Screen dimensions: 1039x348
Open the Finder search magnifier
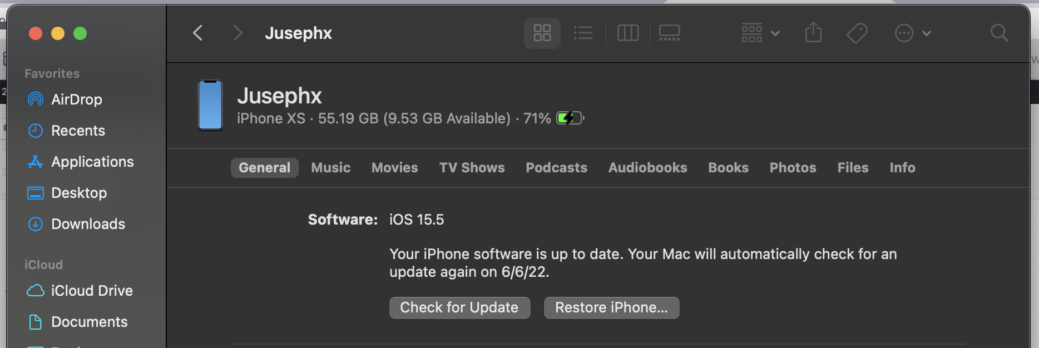[999, 33]
